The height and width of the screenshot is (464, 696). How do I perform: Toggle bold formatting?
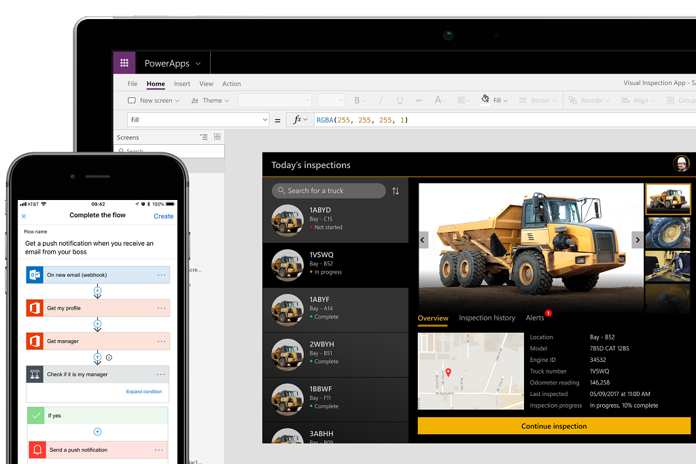(x=360, y=101)
